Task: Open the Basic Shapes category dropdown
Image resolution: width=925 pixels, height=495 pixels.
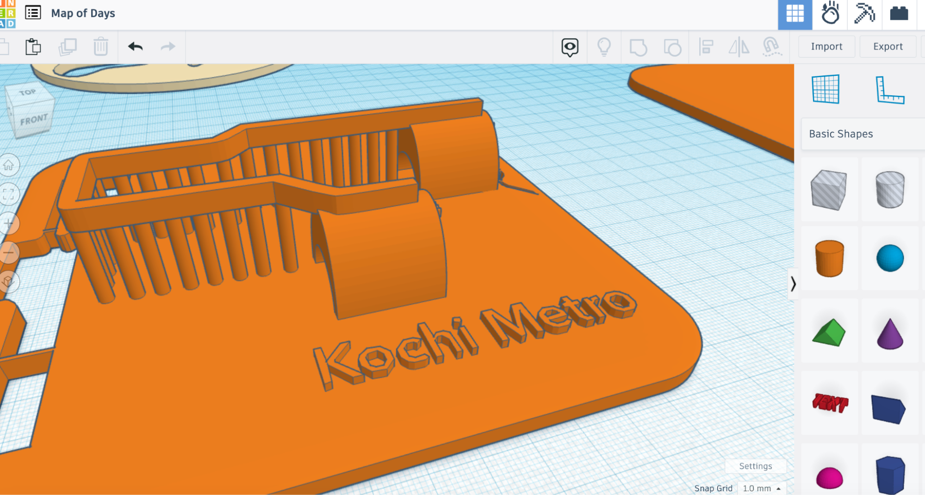Action: [x=863, y=134]
